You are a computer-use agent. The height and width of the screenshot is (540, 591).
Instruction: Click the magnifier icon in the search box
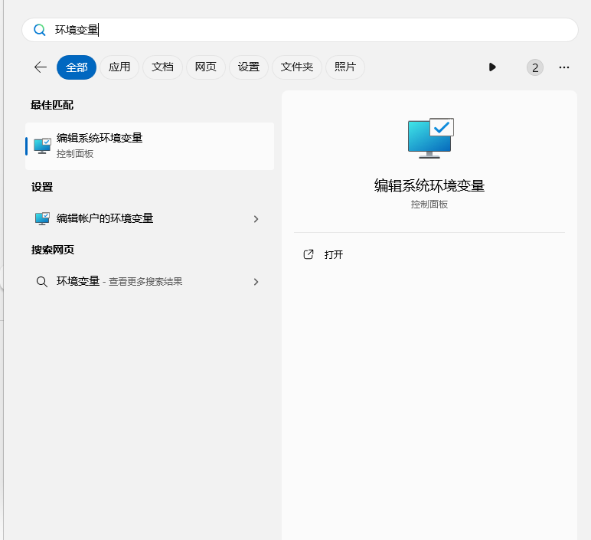(40, 30)
